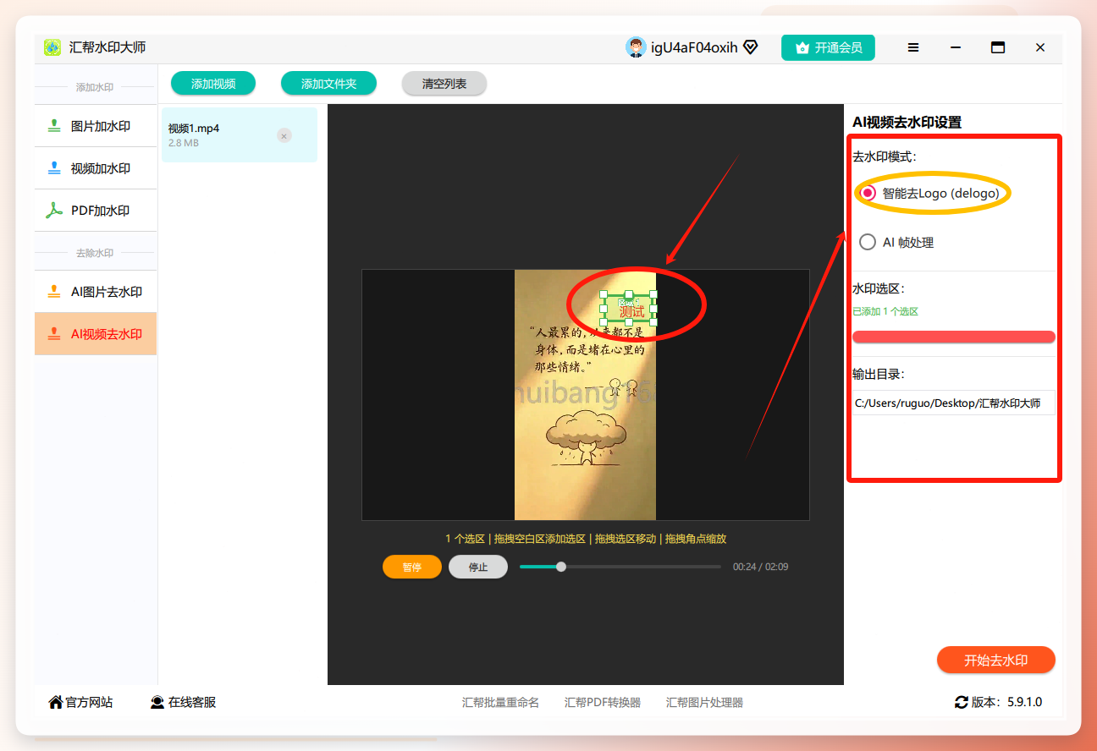1097x751 pixels.
Task: Select the AI 帧处理 radio button
Action: click(x=868, y=242)
